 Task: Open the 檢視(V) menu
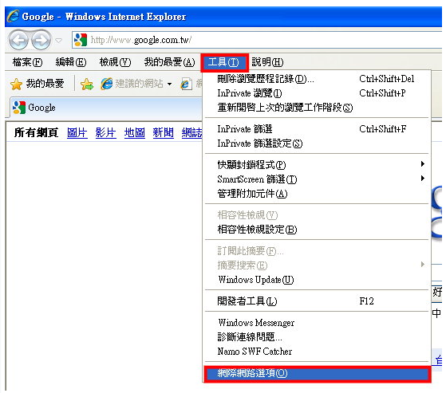(115, 62)
